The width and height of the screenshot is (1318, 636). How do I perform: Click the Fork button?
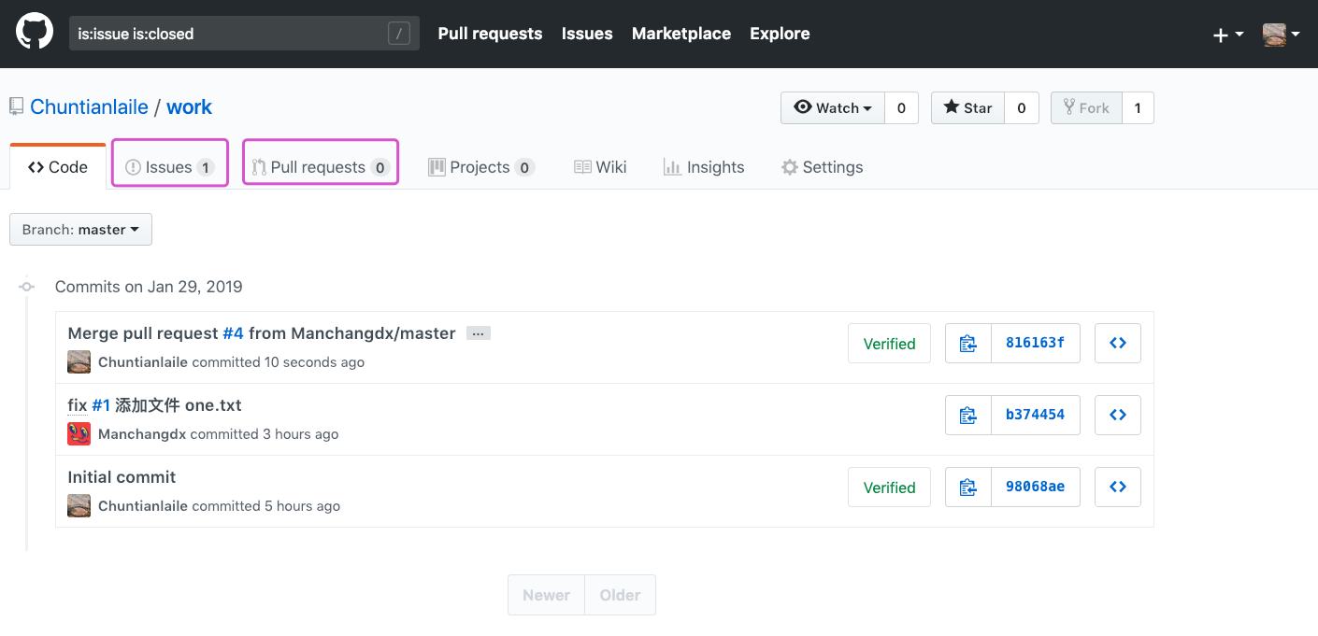point(1086,107)
